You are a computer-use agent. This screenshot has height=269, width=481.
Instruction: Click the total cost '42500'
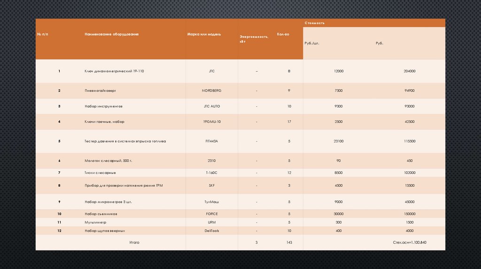coord(410,121)
